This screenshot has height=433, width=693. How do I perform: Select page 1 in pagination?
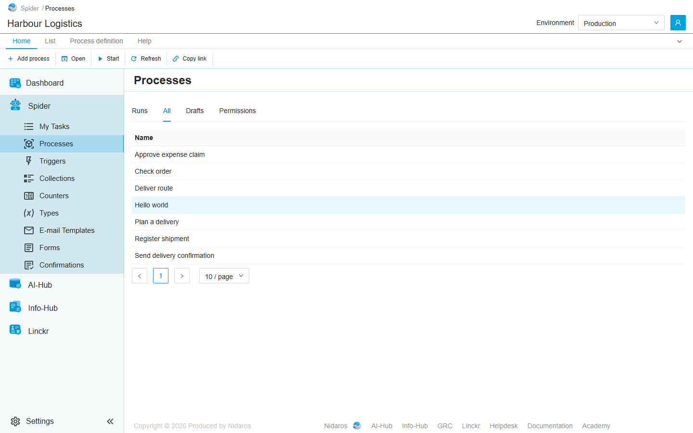[161, 276]
